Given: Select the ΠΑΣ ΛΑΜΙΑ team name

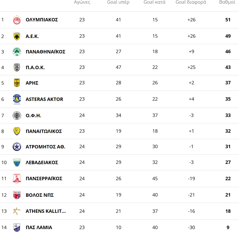Looking at the screenshot, I should 39,227.
